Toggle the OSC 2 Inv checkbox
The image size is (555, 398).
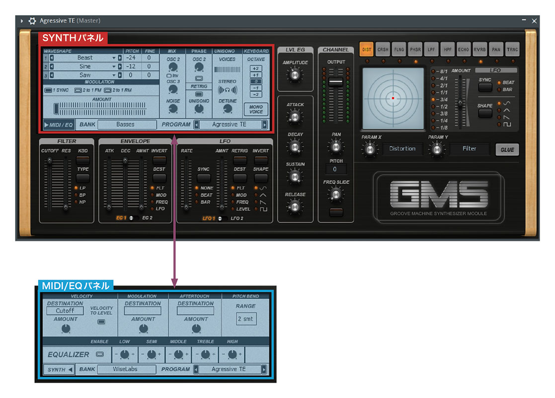tap(169, 76)
